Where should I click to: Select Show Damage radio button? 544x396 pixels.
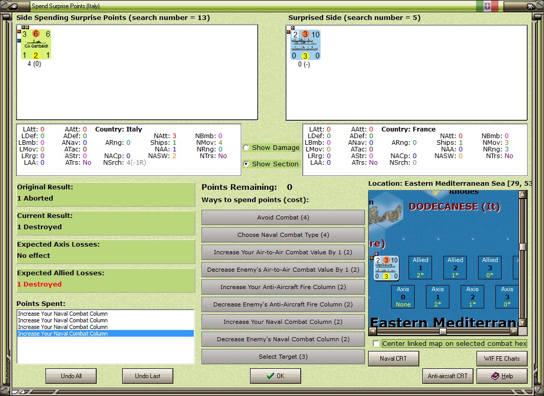click(246, 147)
